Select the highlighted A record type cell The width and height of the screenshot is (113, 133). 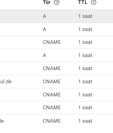(x=44, y=16)
